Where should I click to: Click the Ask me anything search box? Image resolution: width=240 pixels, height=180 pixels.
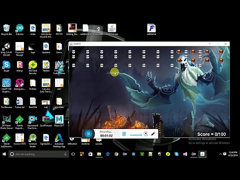pyautogui.click(x=38, y=154)
